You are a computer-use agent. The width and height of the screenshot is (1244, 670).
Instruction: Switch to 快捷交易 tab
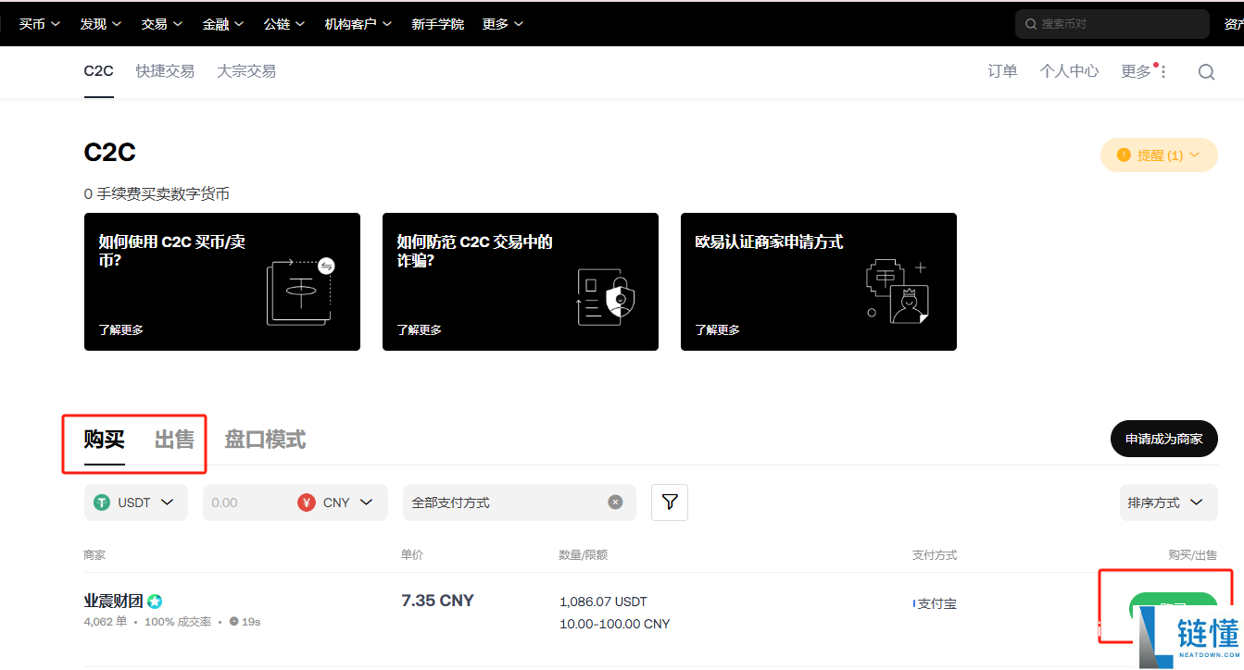point(165,71)
